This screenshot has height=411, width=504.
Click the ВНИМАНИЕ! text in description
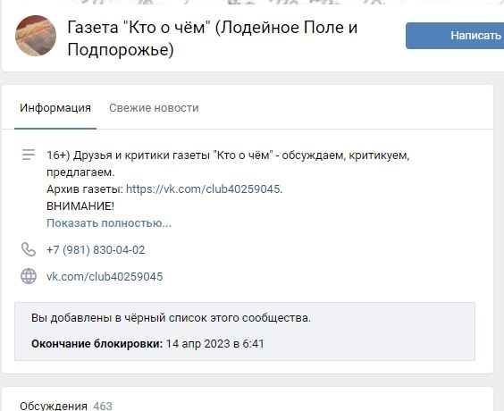(80, 206)
